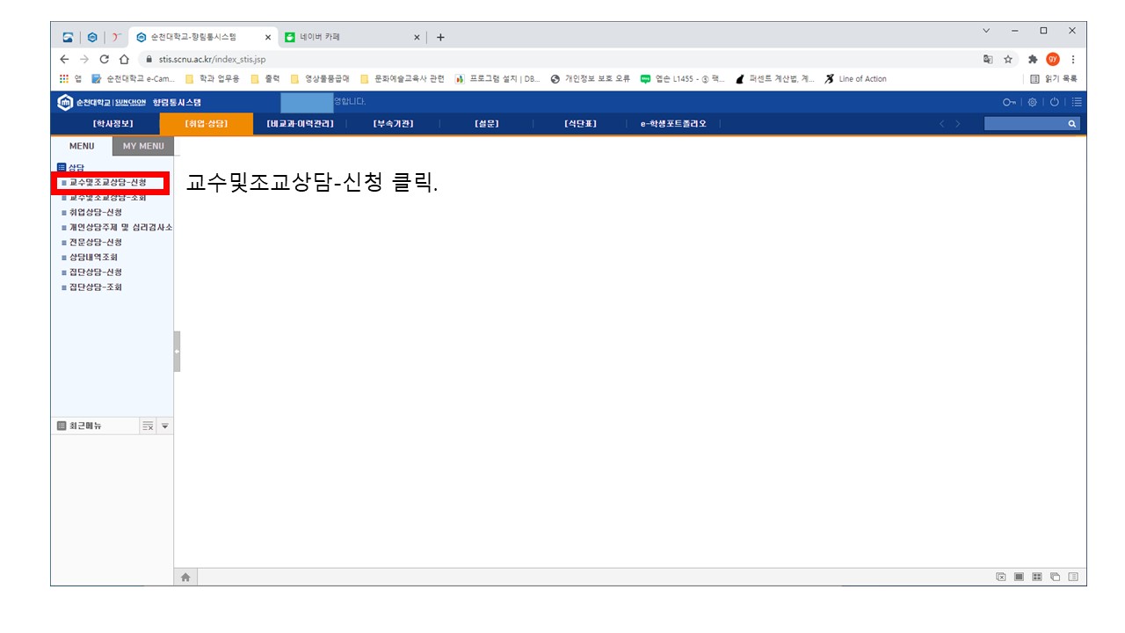Bookmark this page with the star icon
1125x633 pixels.
coord(1008,59)
